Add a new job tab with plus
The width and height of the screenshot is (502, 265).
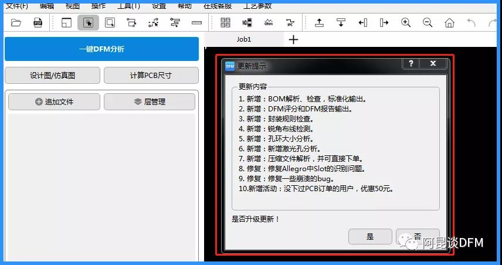(293, 40)
